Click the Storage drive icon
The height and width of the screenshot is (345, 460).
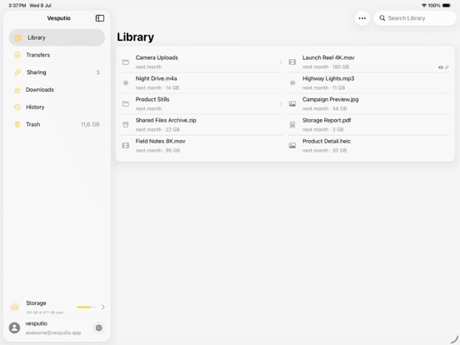click(15, 307)
